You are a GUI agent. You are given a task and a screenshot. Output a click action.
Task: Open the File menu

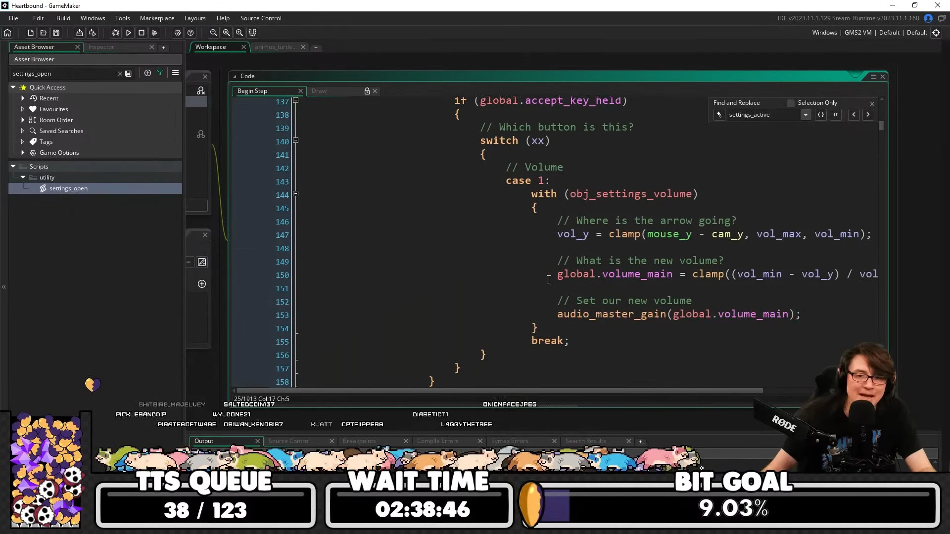click(x=13, y=18)
